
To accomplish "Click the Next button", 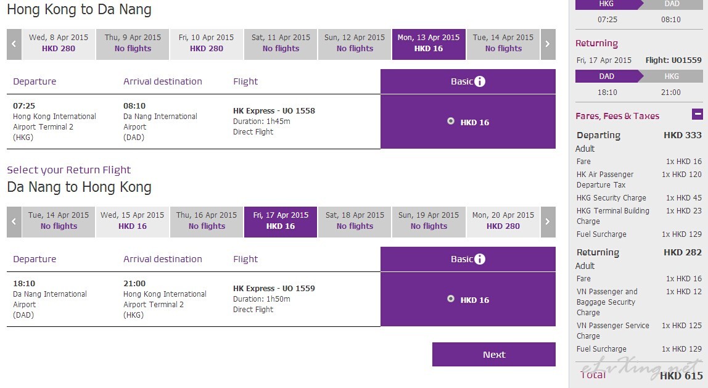I will point(494,355).
